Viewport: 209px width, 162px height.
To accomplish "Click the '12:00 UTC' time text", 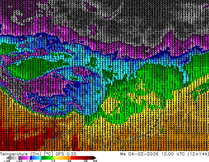I will point(173,154).
